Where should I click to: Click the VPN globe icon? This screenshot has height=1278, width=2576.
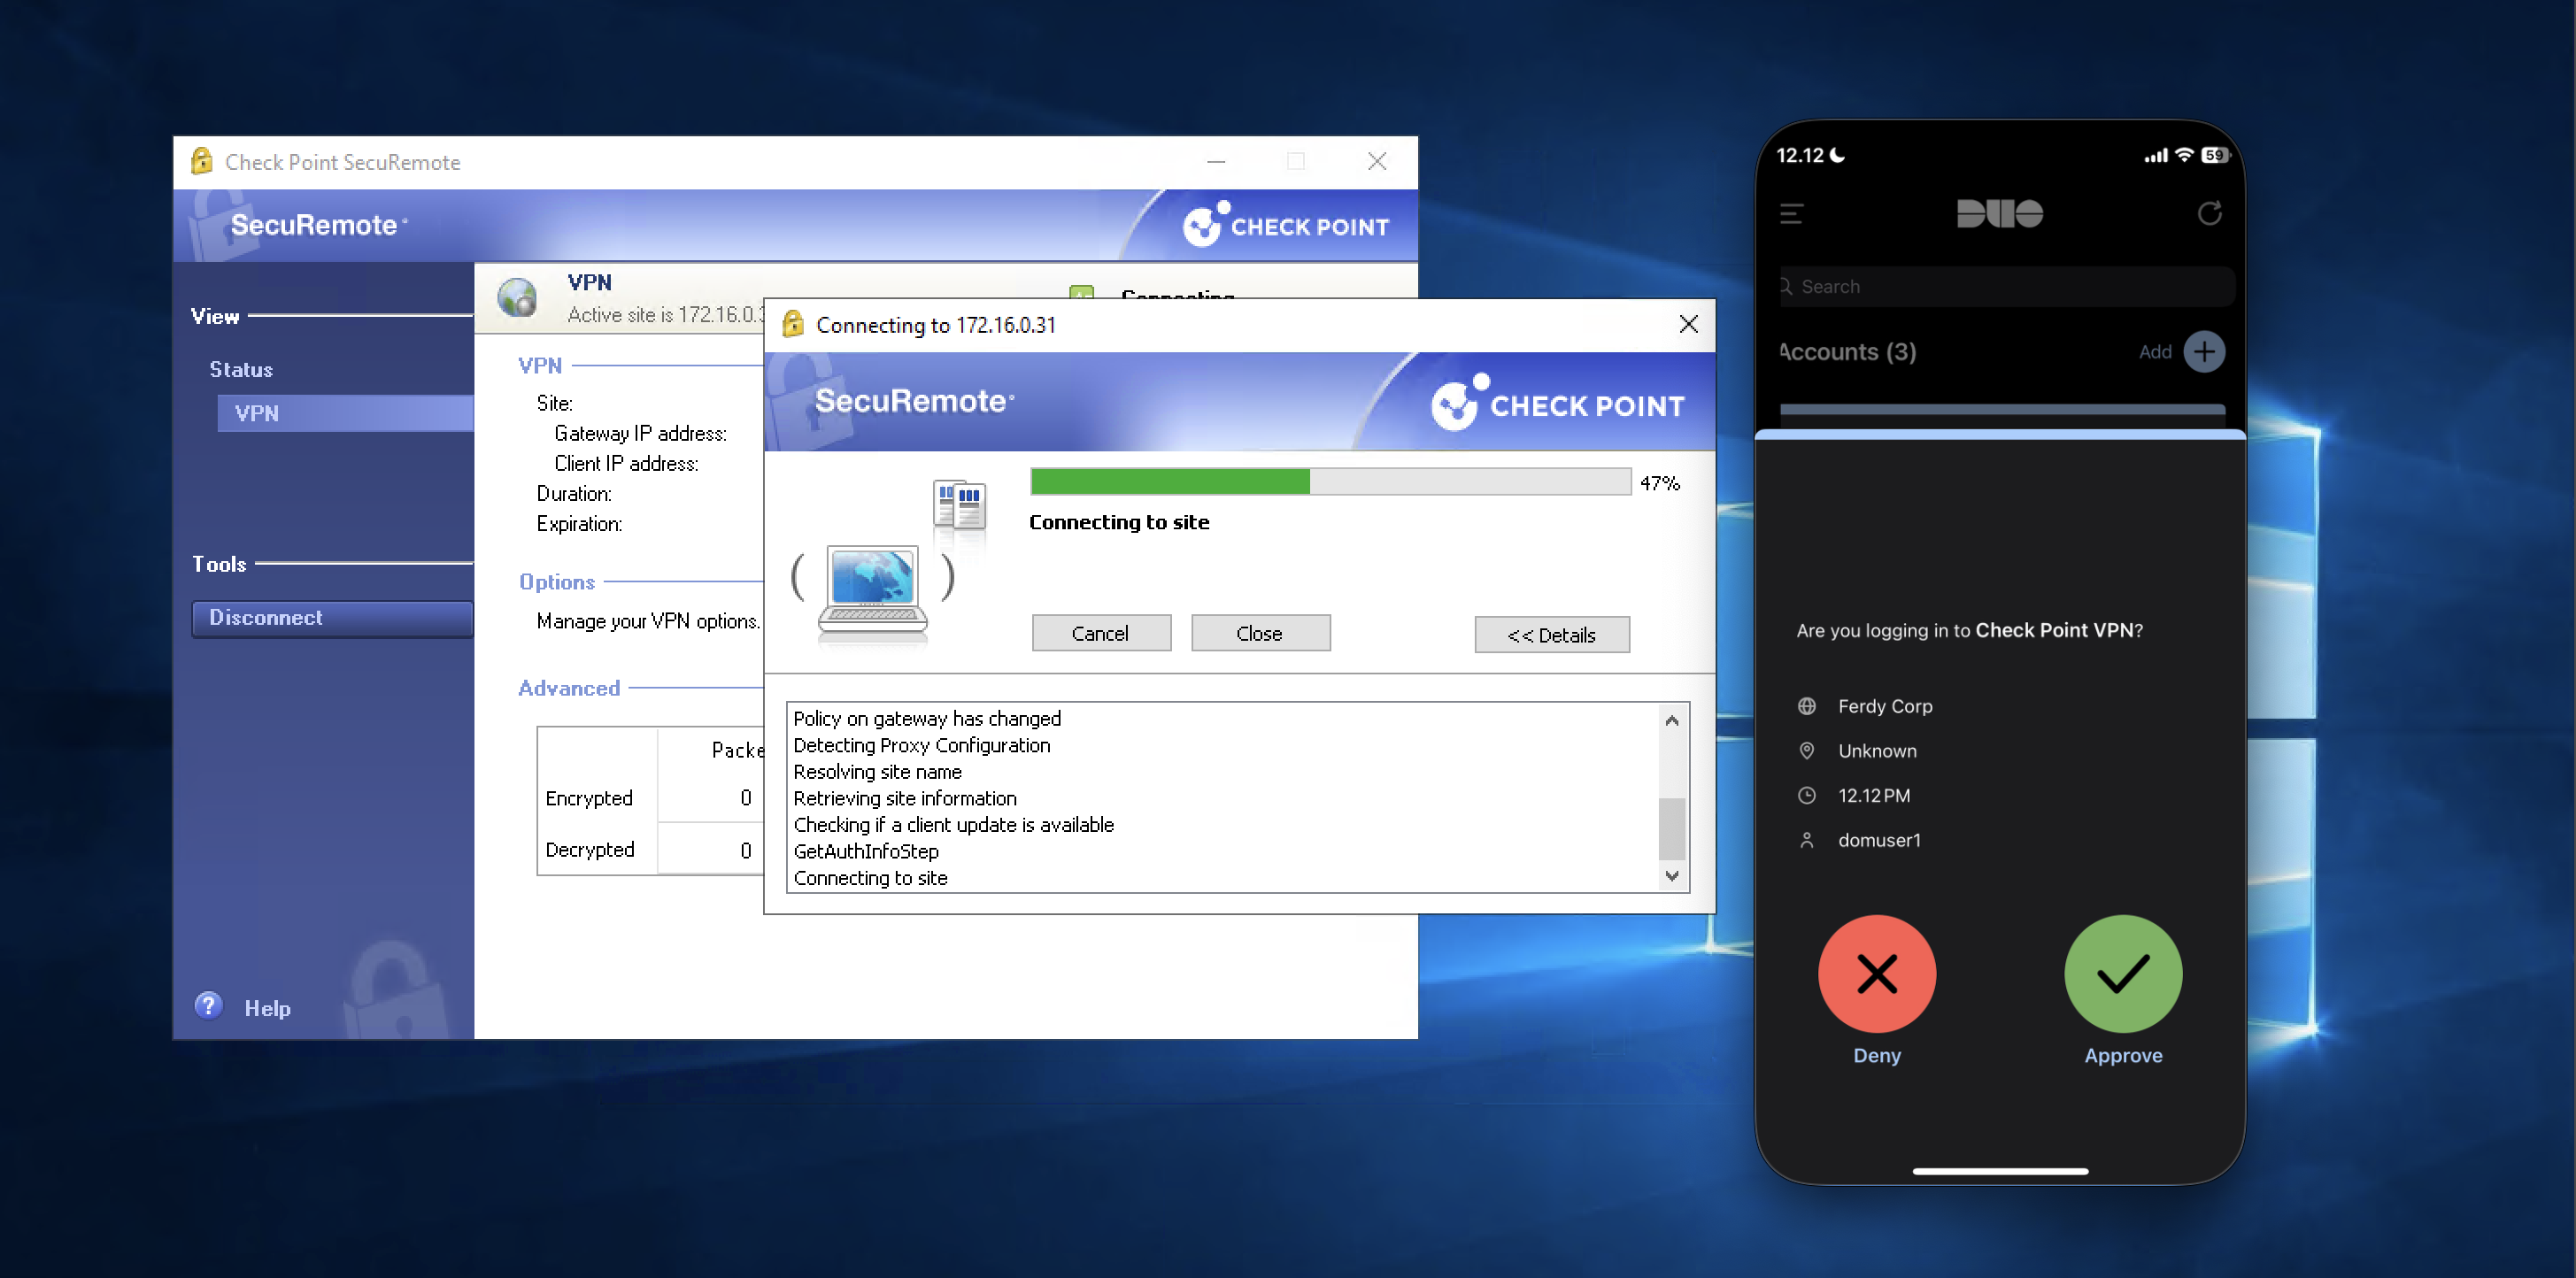(517, 298)
